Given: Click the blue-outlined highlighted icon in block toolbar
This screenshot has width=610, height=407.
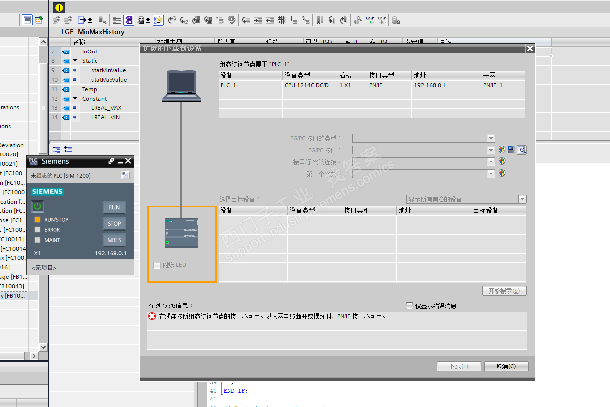Looking at the screenshot, I should 128,20.
